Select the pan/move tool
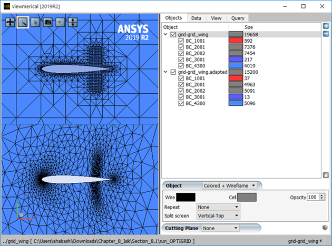The height and width of the screenshot is (246, 332). (10, 22)
